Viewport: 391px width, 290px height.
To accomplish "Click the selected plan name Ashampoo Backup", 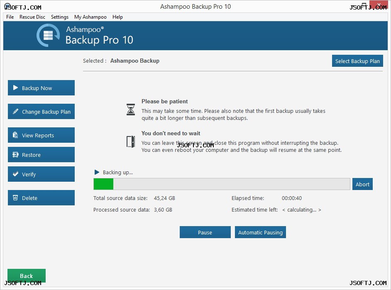I will coord(134,61).
